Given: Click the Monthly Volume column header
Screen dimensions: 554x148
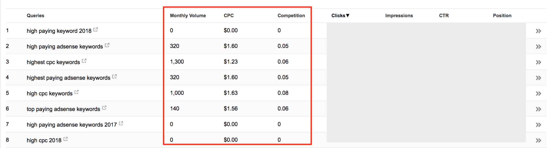Looking at the screenshot, I should pyautogui.click(x=188, y=16).
